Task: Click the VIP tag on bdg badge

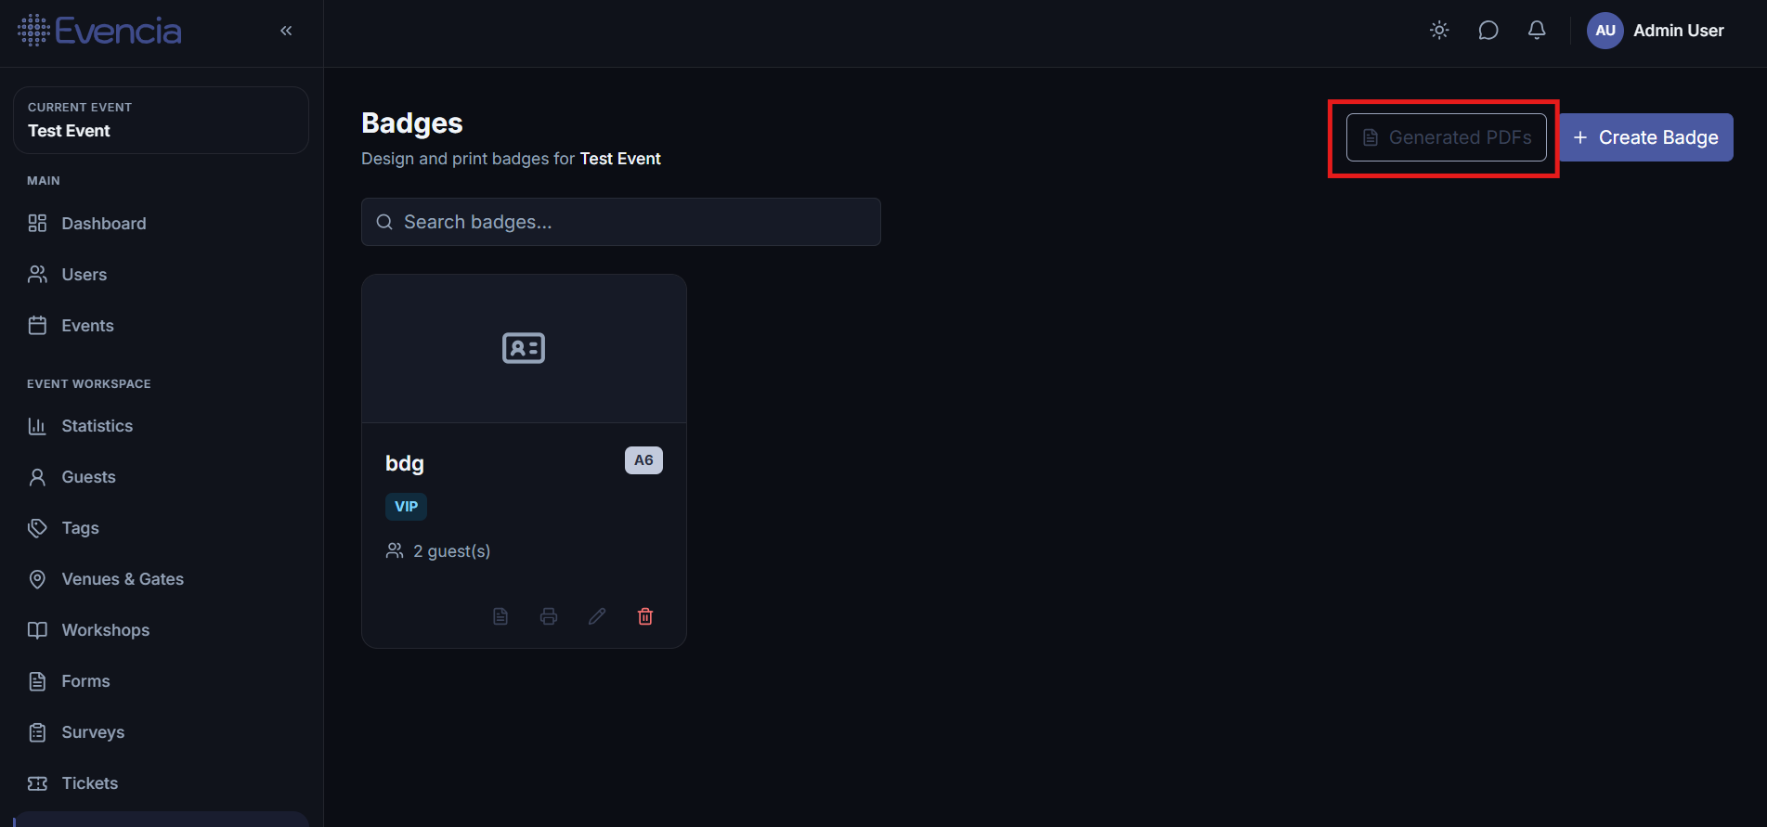Action: tap(406, 507)
